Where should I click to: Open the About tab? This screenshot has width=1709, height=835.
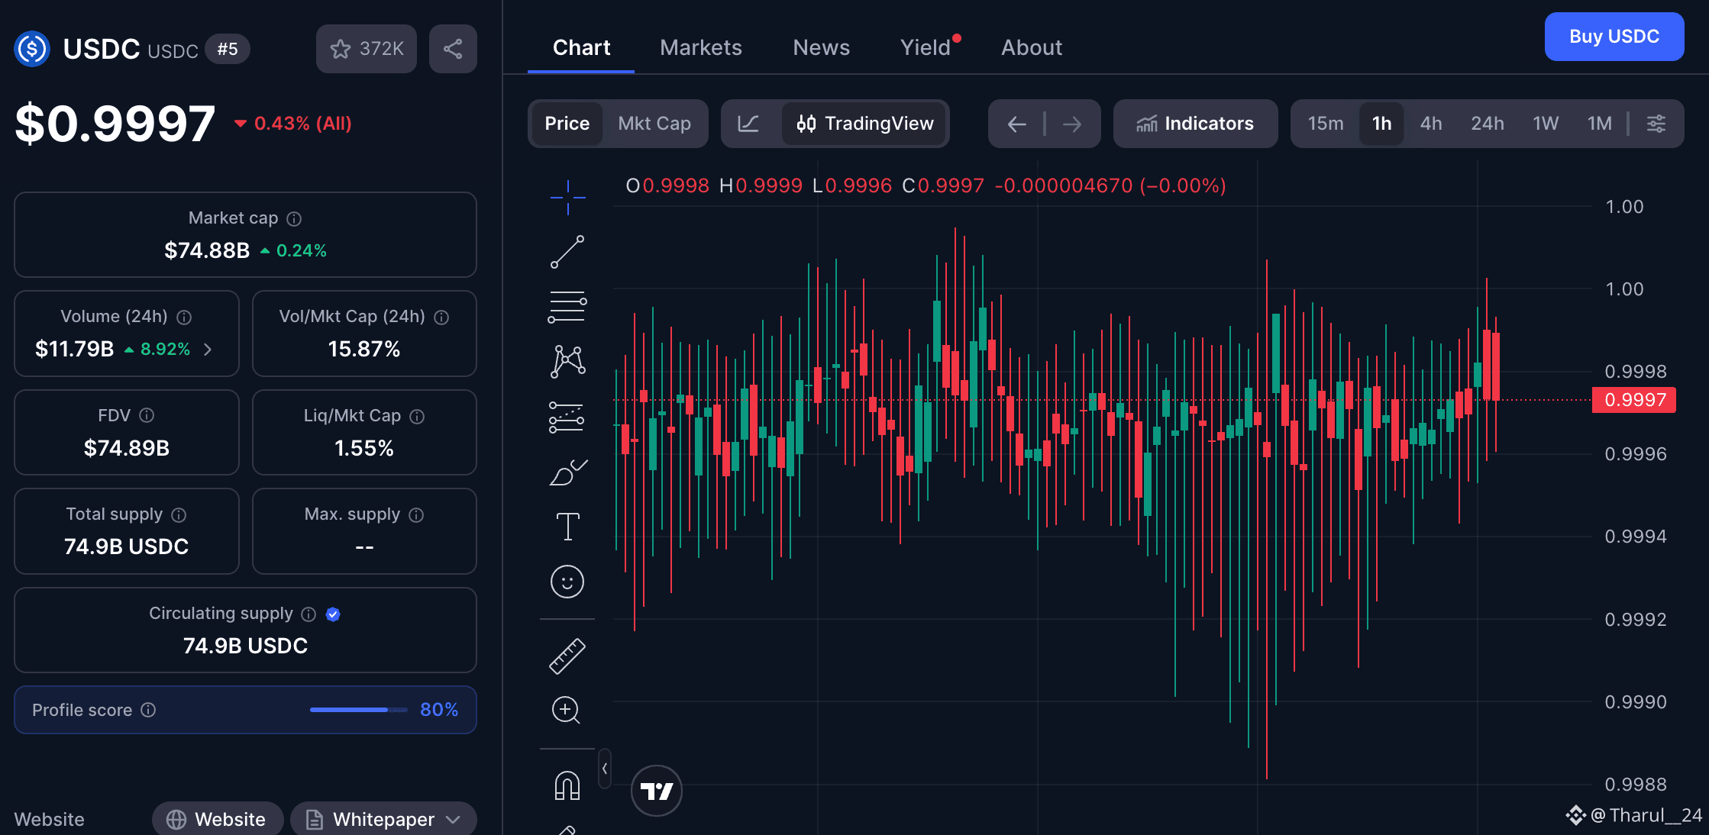(1032, 47)
